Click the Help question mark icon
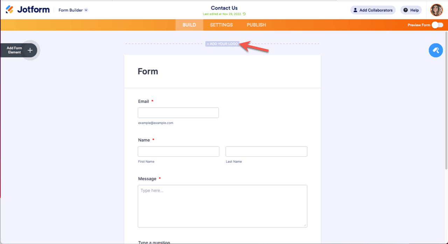 pos(406,10)
